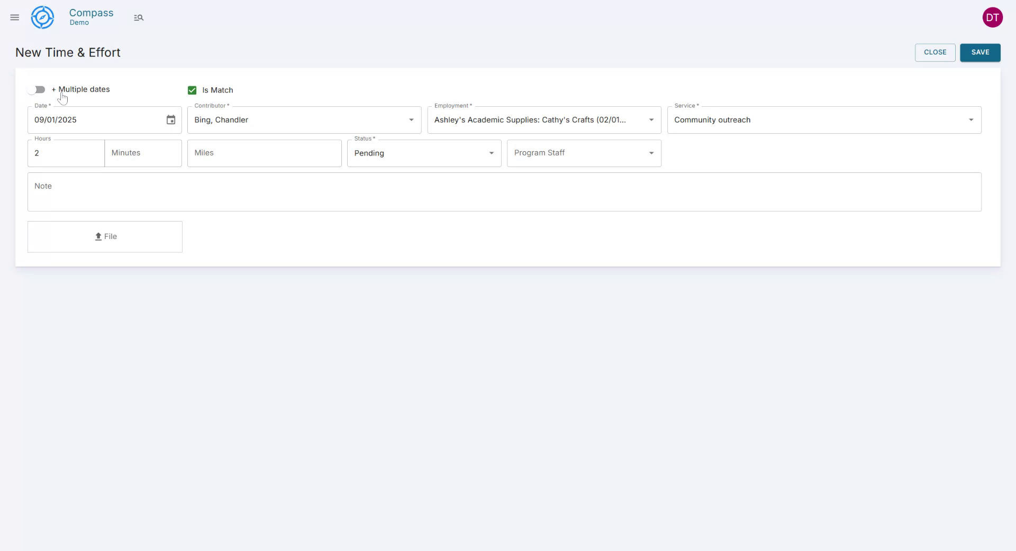Expand the Employment selection list
Screen dimensions: 1016x551
click(x=651, y=120)
